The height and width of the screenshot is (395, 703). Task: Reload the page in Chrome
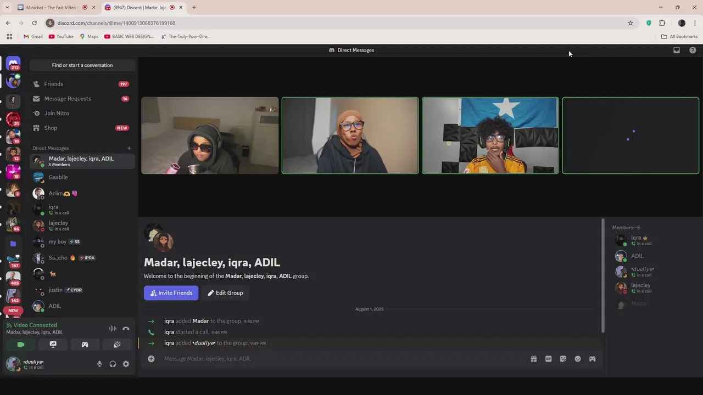coord(34,23)
